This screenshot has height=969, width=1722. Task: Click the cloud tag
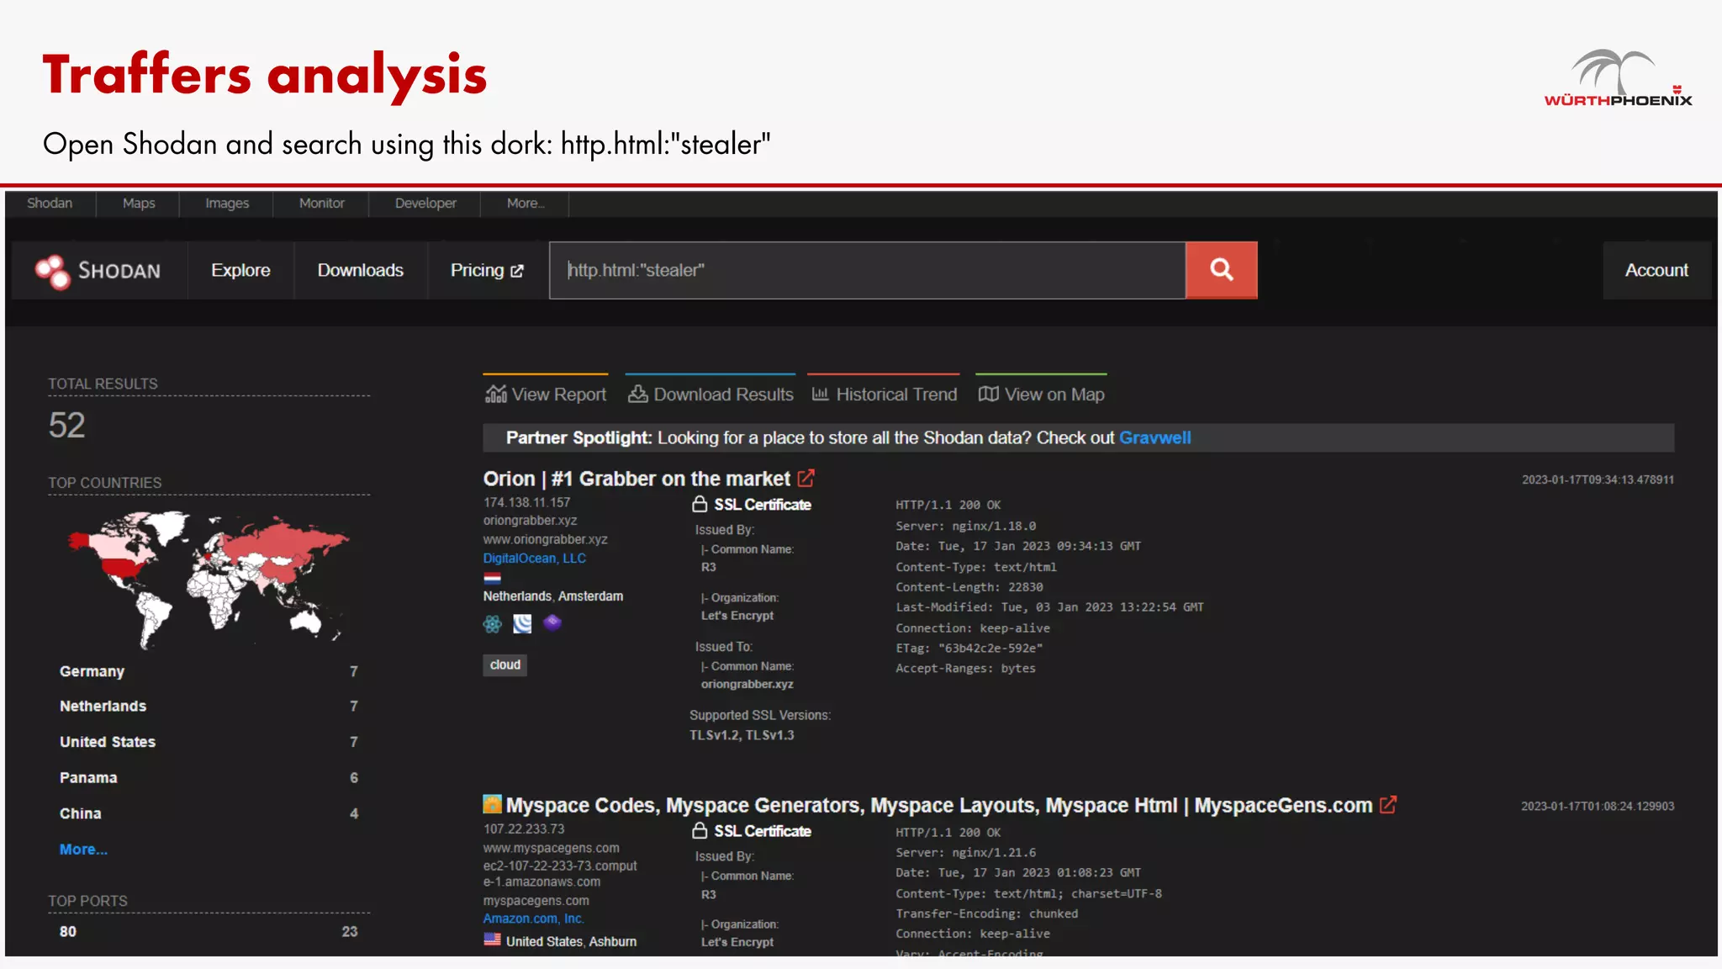tap(505, 665)
